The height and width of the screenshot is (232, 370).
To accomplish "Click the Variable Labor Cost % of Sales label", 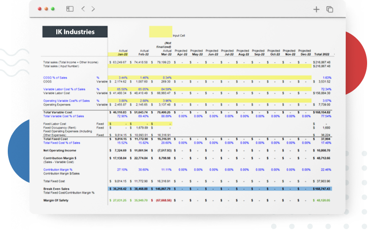I will pos(64,89).
